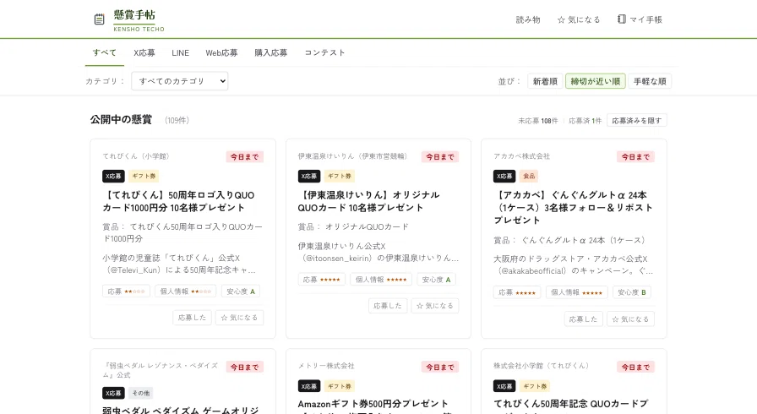Click the (109件) count beside the heading
757x414 pixels.
coord(177,120)
